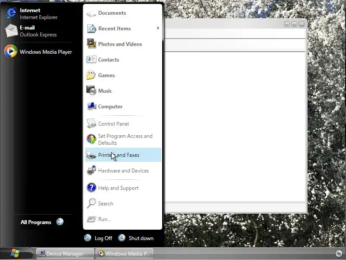The image size is (346, 260).
Task: Minimize the background window
Action: pyautogui.click(x=287, y=24)
